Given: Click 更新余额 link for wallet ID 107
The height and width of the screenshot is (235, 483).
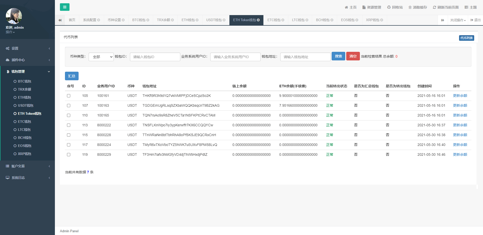Looking at the screenshot, I should pyautogui.click(x=460, y=105).
